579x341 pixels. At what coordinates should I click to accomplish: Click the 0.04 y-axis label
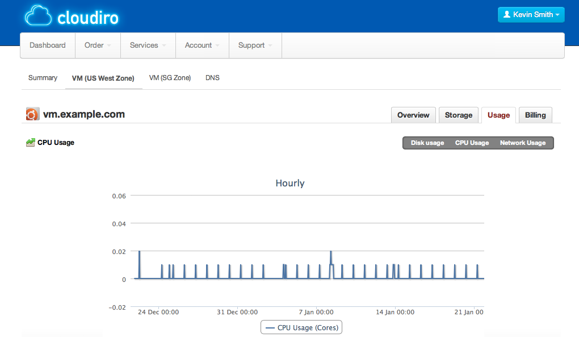119,224
